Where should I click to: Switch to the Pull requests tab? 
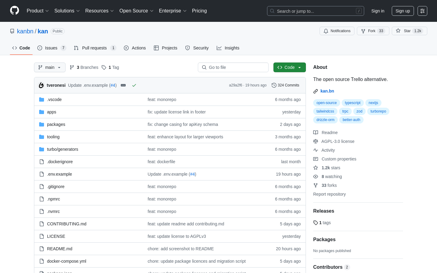pyautogui.click(x=95, y=48)
